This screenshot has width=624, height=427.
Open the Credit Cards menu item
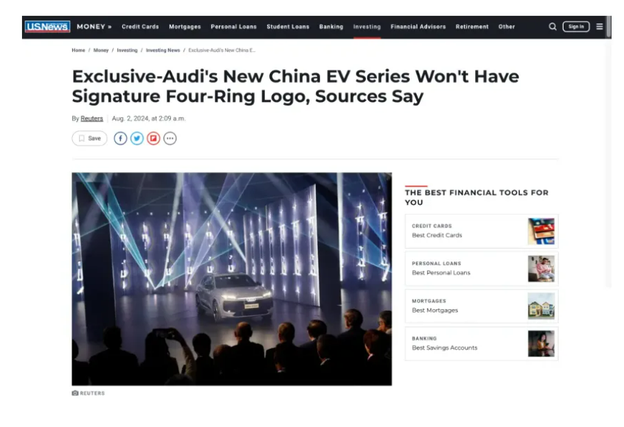(x=140, y=27)
